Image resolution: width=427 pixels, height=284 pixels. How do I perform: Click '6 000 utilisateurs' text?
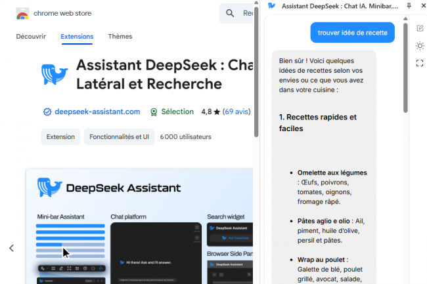185,136
